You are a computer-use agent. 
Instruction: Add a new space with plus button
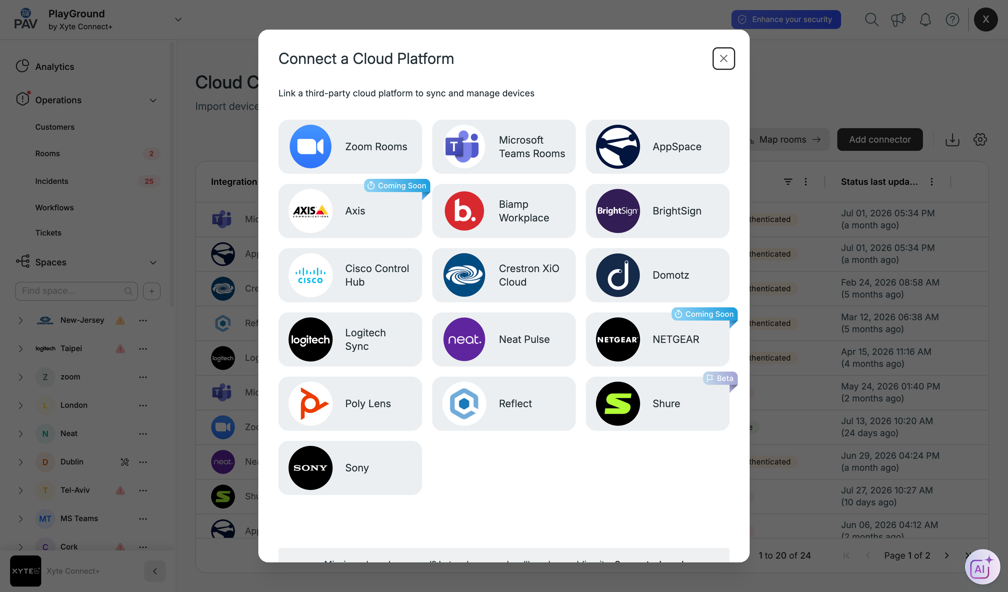point(152,291)
